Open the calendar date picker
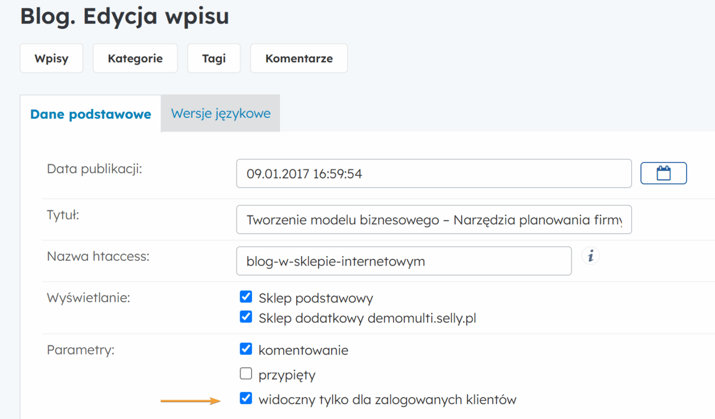Viewport: 715px width, 419px height. click(663, 173)
